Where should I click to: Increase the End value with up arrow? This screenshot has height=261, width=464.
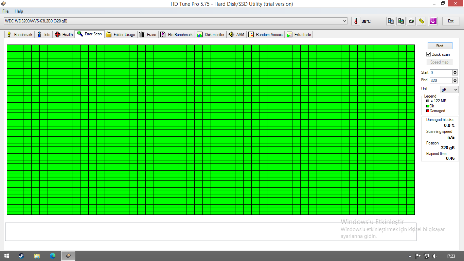(455, 79)
